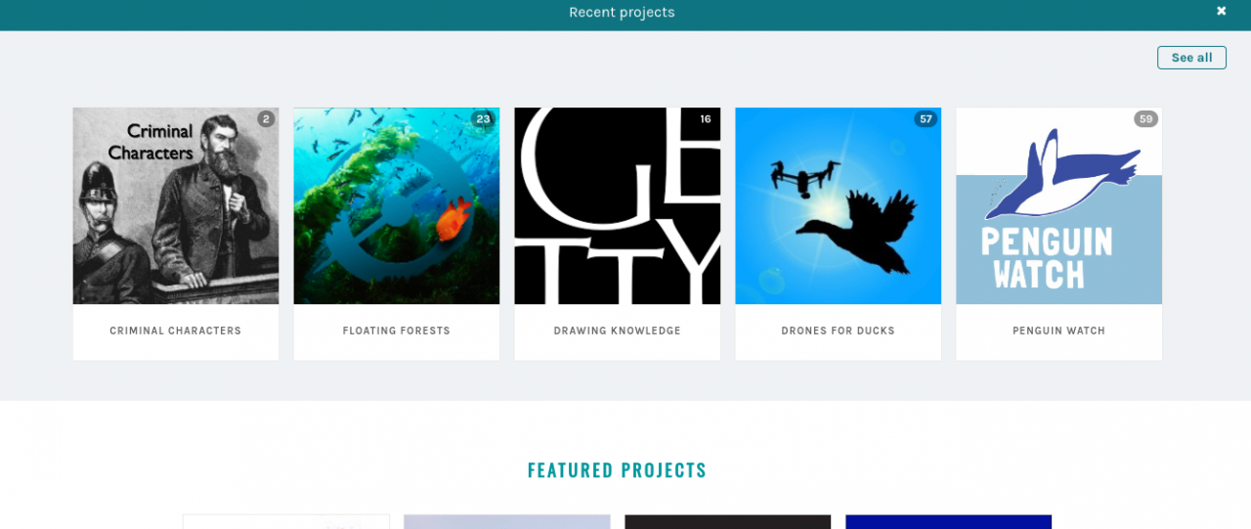Image resolution: width=1251 pixels, height=529 pixels.
Task: Open the dark blue featured project thumbnail
Action: tap(948, 522)
